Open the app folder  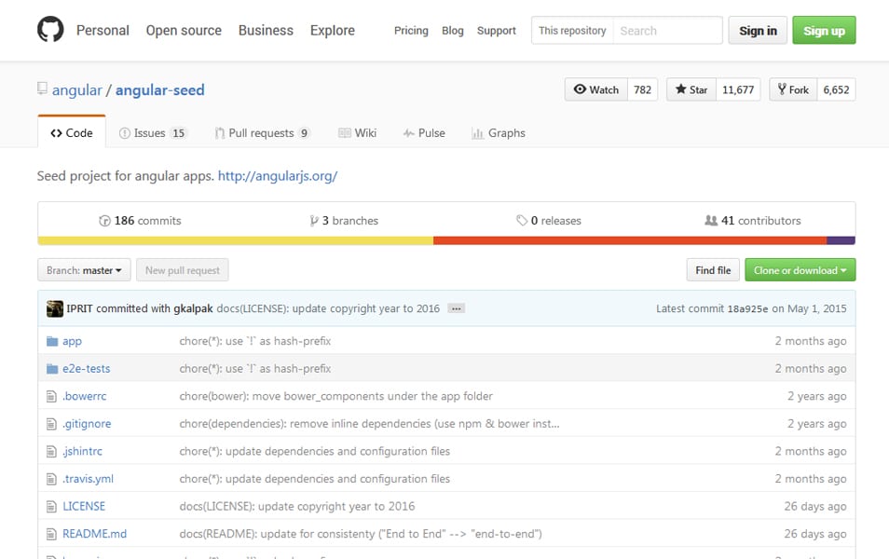[72, 341]
